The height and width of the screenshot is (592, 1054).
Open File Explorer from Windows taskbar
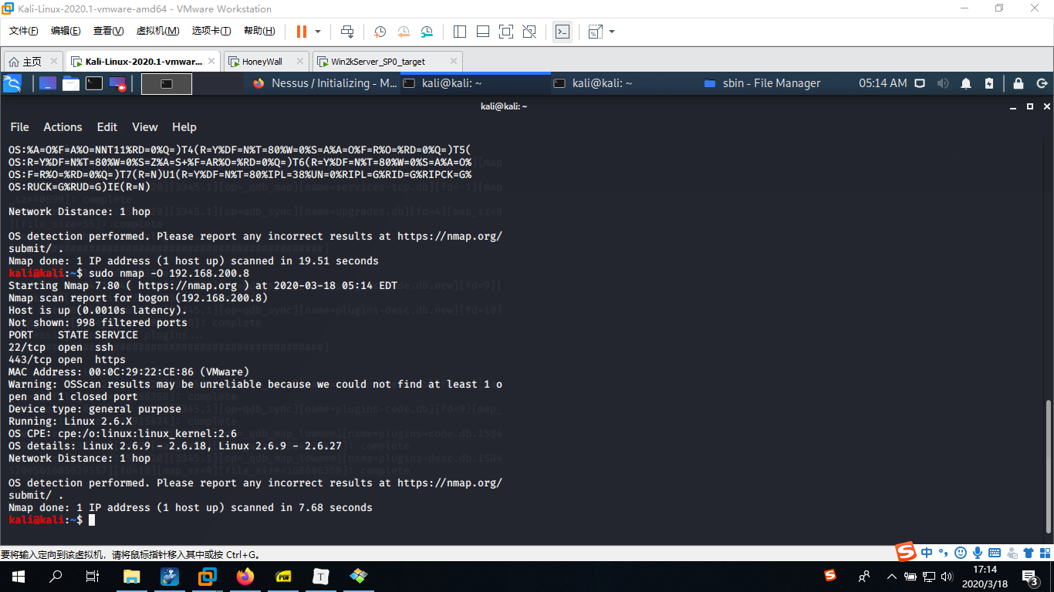132,576
